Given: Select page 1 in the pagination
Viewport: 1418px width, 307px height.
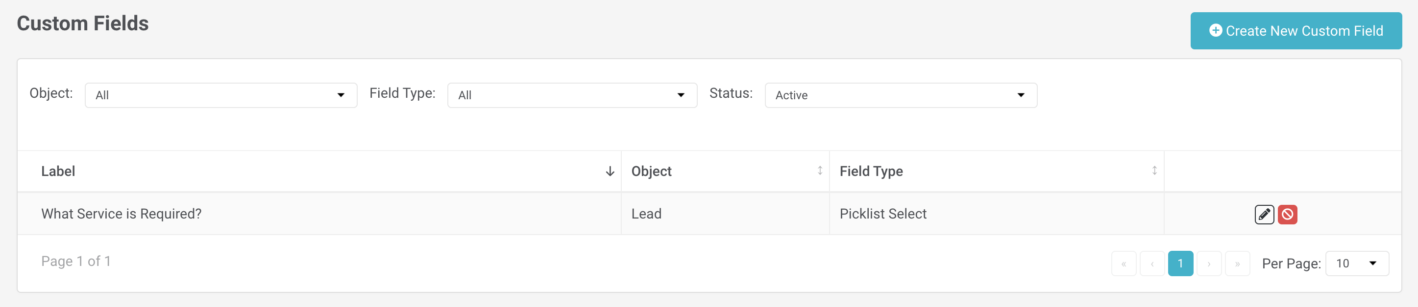Looking at the screenshot, I should click(x=1180, y=263).
